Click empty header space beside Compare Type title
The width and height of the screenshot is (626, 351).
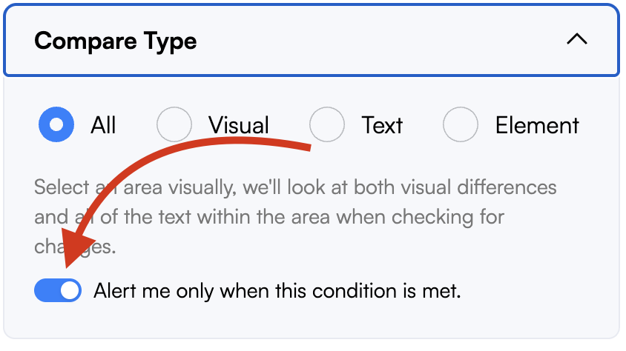point(371,40)
